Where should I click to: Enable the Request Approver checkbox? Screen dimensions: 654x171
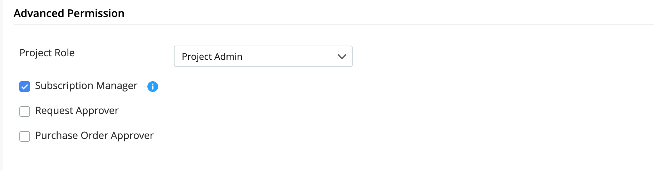[x=25, y=112]
